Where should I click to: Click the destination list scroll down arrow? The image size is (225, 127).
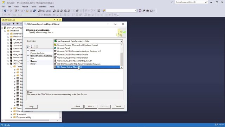122,67
